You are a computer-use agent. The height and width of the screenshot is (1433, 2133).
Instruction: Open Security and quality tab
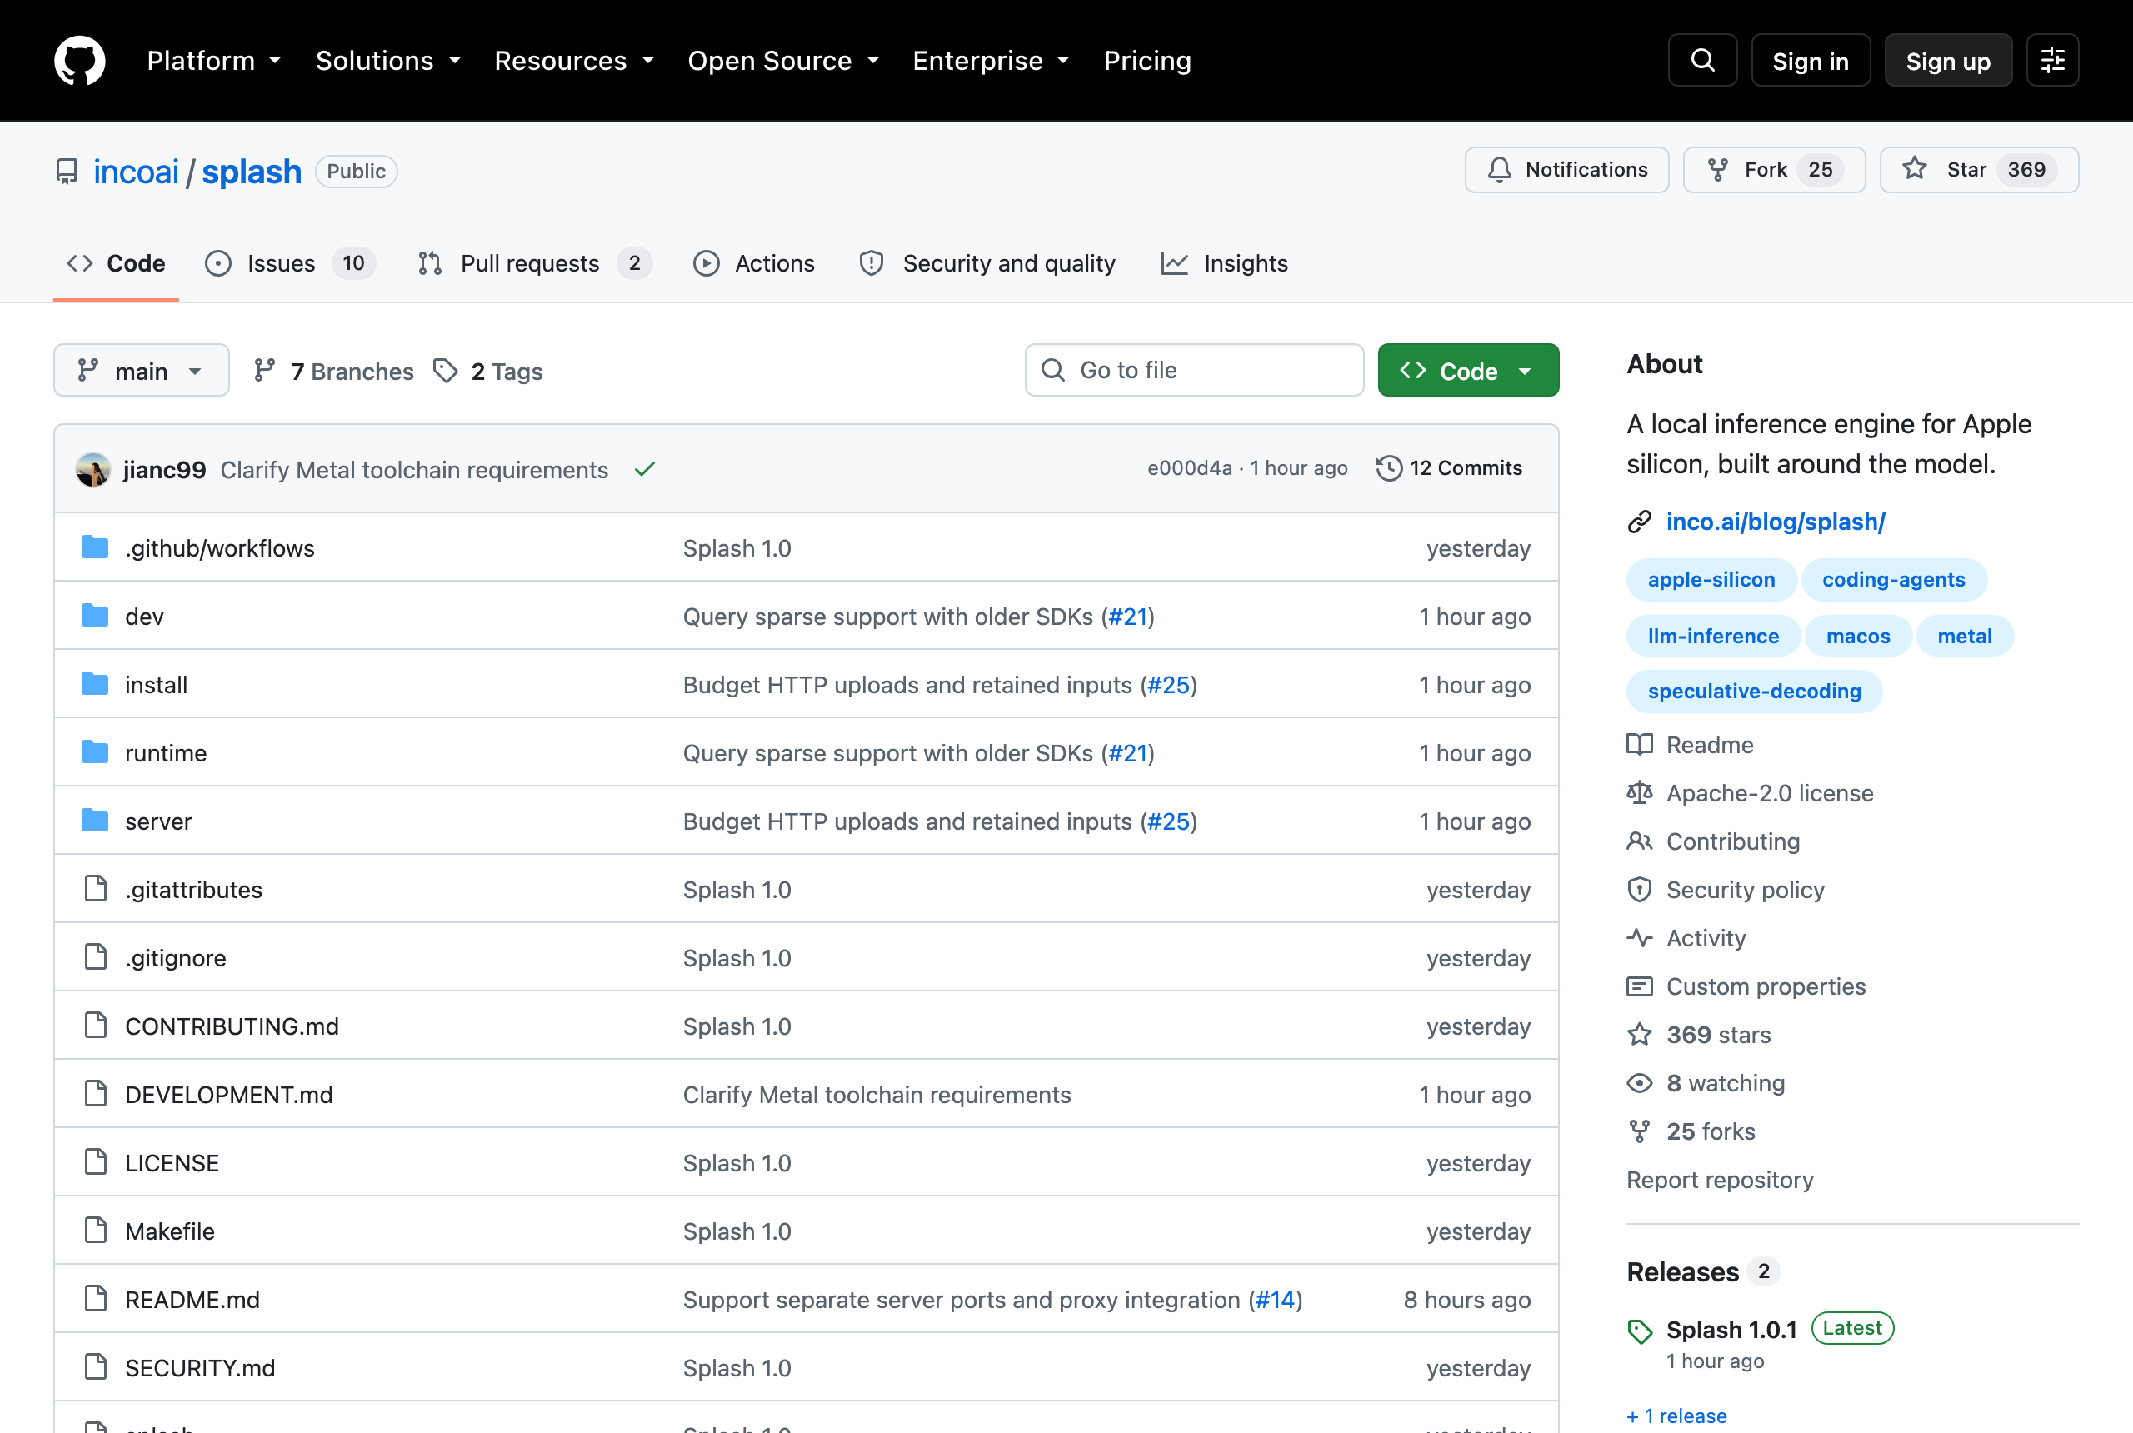pos(987,263)
